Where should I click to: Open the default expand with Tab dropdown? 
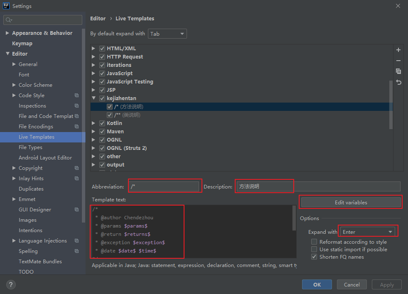click(x=167, y=34)
